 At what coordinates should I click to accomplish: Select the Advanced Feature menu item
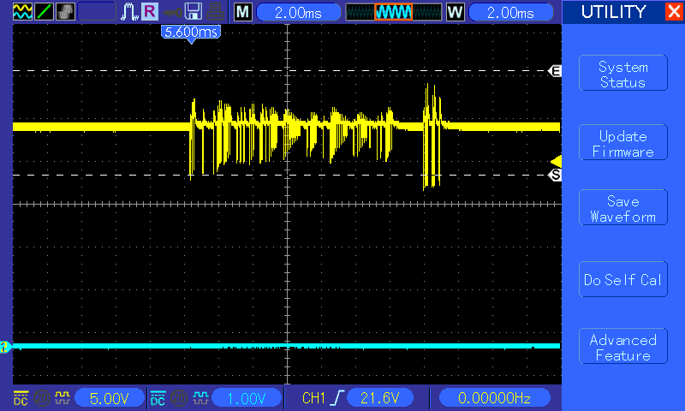tap(622, 348)
